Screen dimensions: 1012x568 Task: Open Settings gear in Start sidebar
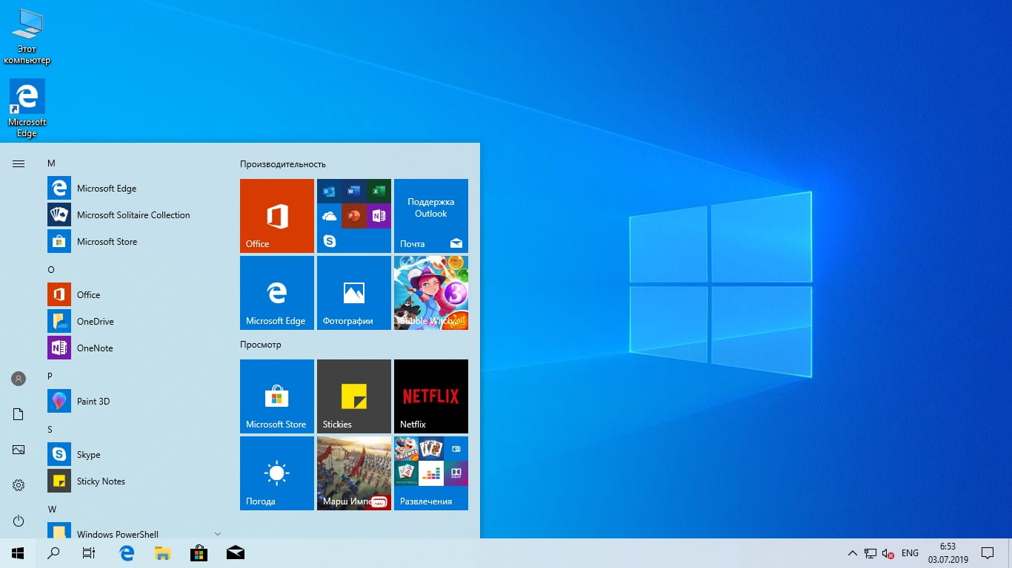pos(19,485)
